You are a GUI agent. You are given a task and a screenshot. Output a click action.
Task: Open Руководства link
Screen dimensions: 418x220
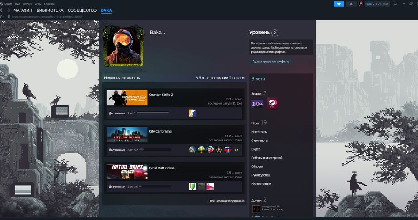pyautogui.click(x=260, y=175)
